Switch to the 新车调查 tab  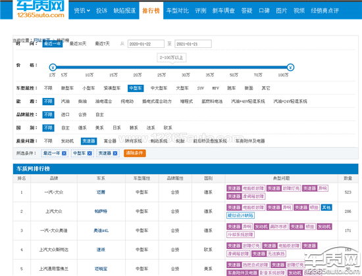point(224,11)
